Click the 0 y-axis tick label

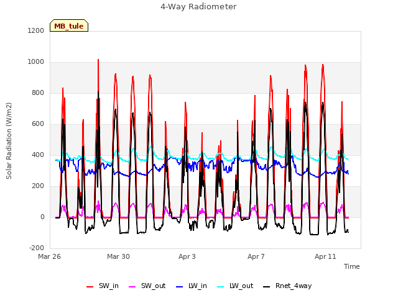(x=42, y=217)
